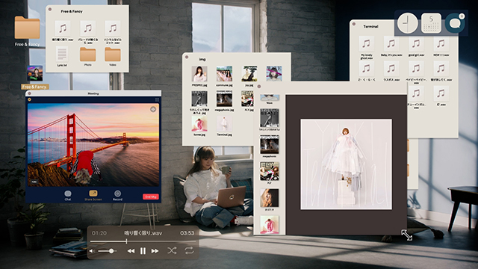Open the clock widget at top right

point(407,23)
